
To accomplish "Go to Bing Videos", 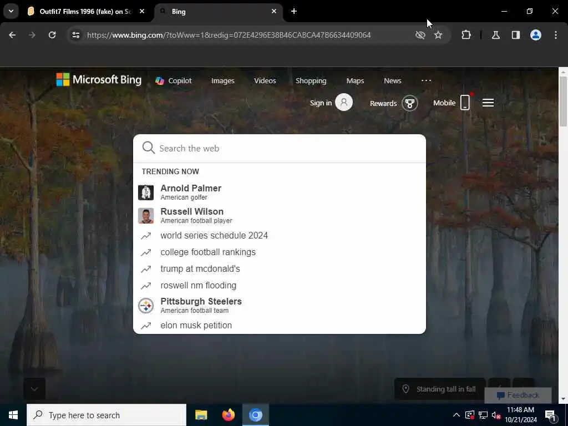I will [x=265, y=81].
